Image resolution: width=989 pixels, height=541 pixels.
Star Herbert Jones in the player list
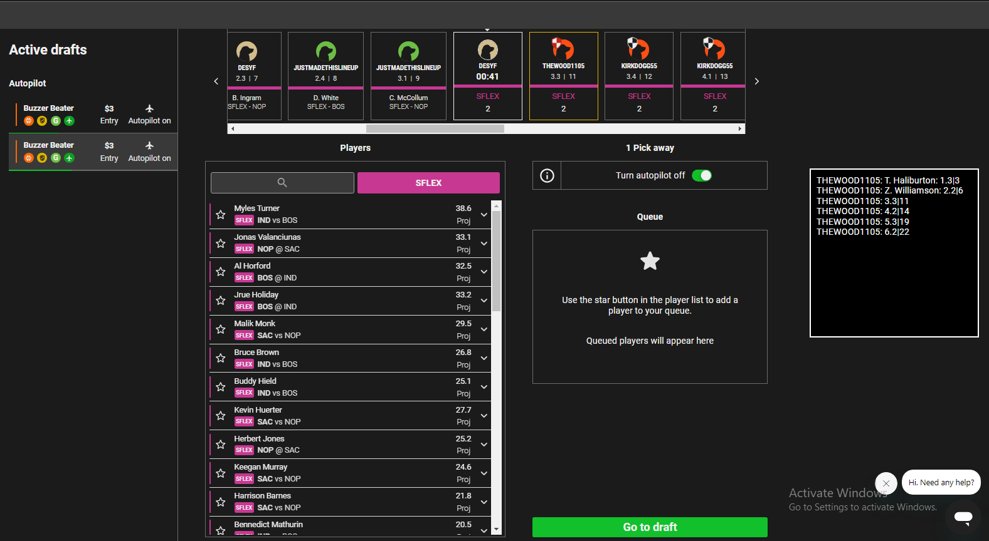221,445
